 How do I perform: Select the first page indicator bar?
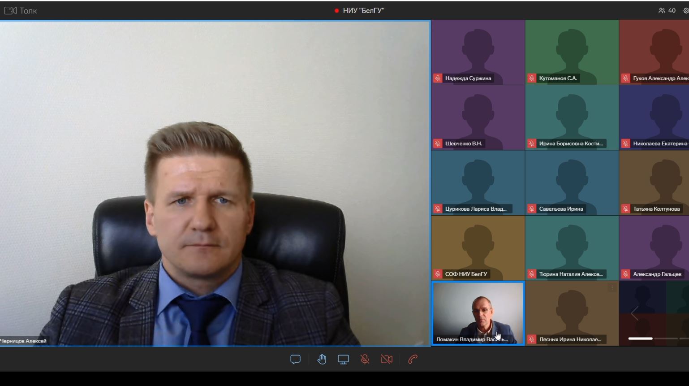click(x=640, y=338)
